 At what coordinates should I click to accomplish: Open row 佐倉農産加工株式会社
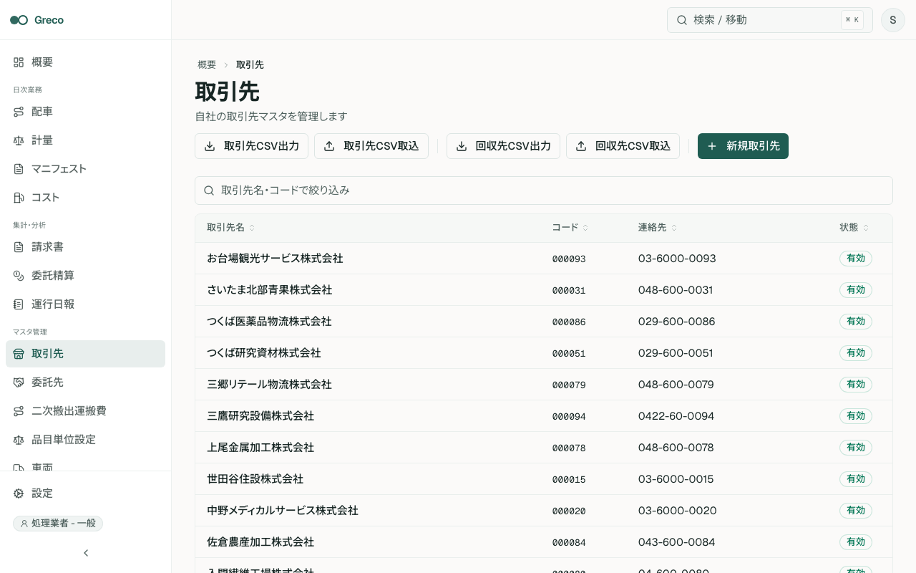point(544,542)
